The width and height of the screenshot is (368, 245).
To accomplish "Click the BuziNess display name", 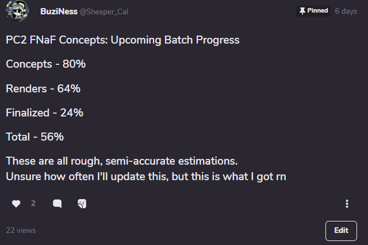I will (59, 11).
